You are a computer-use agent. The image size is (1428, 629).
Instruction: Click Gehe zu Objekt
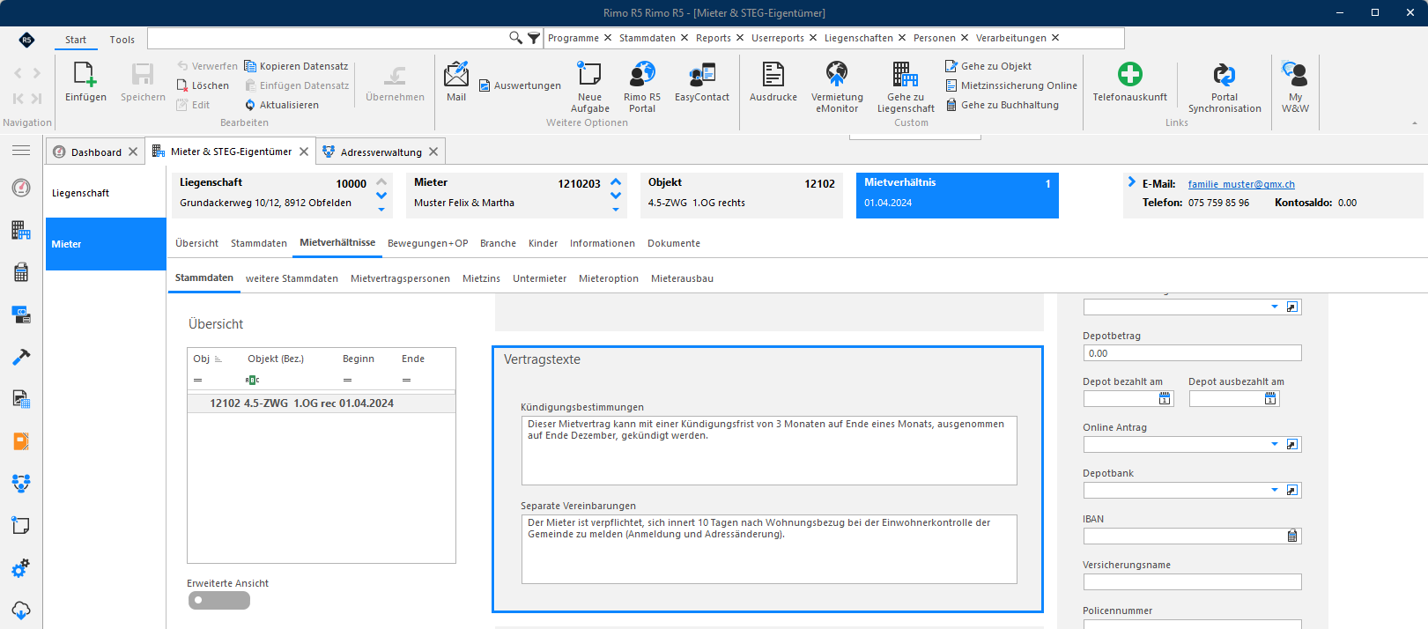pos(988,66)
